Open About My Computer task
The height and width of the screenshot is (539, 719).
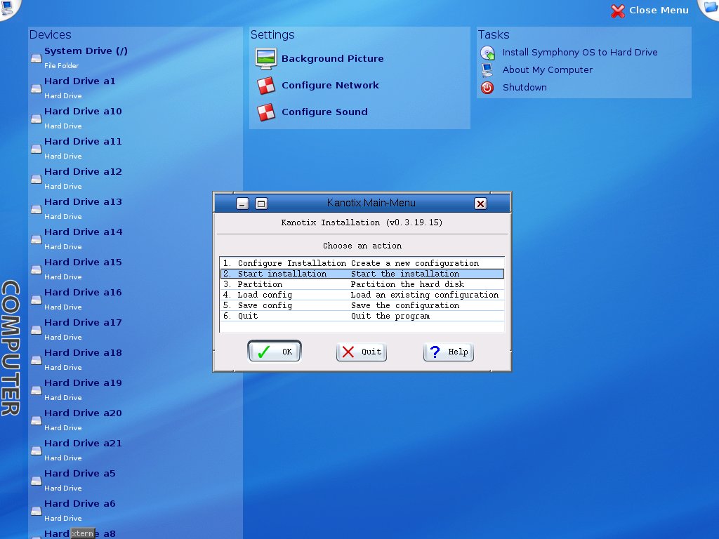pos(548,69)
